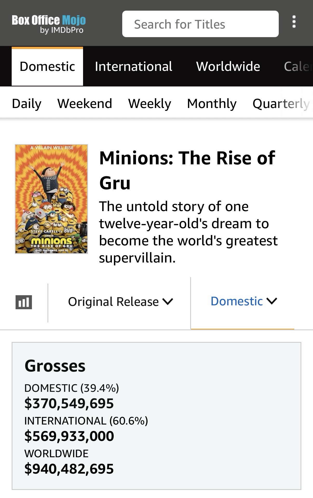Focus the Search for Titles field
This screenshot has height=498, width=313.
[x=200, y=24]
